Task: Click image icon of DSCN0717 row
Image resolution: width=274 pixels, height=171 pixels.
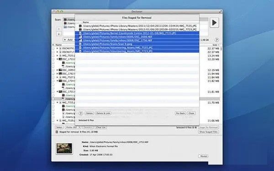Action: point(60,52)
